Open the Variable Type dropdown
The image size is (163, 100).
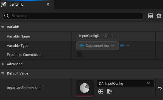pos(98,45)
